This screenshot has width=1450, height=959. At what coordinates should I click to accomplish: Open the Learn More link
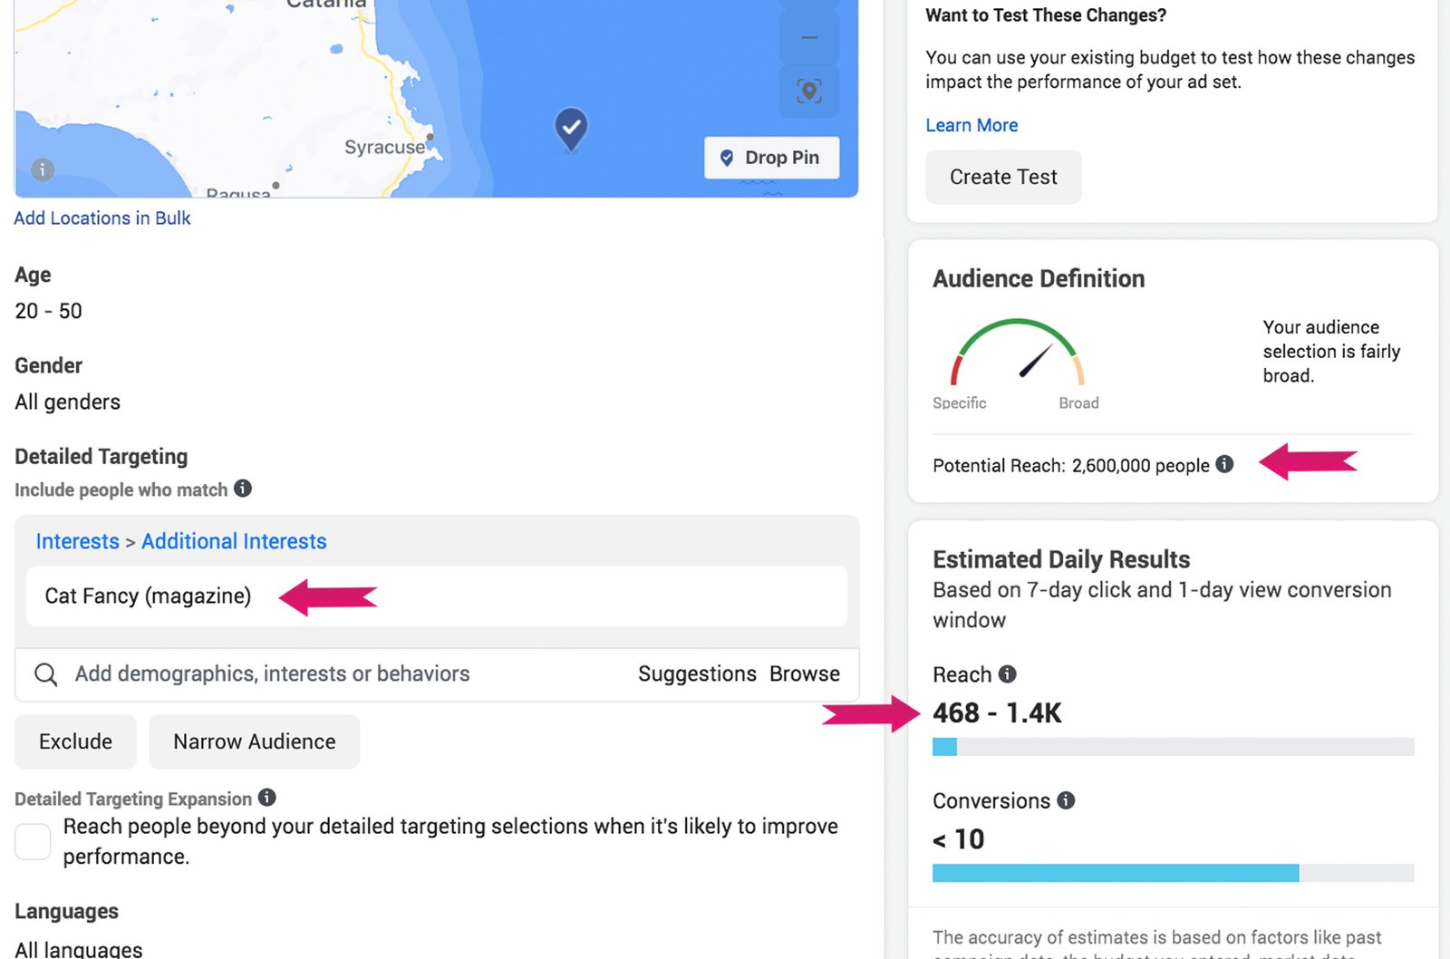tap(971, 125)
